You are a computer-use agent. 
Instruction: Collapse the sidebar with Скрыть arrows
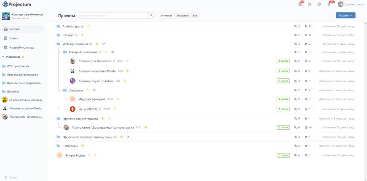pyautogui.click(x=6, y=177)
